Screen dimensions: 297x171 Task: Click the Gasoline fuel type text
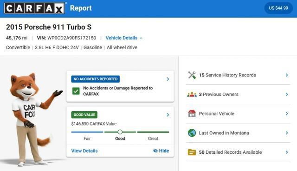[x=93, y=47]
